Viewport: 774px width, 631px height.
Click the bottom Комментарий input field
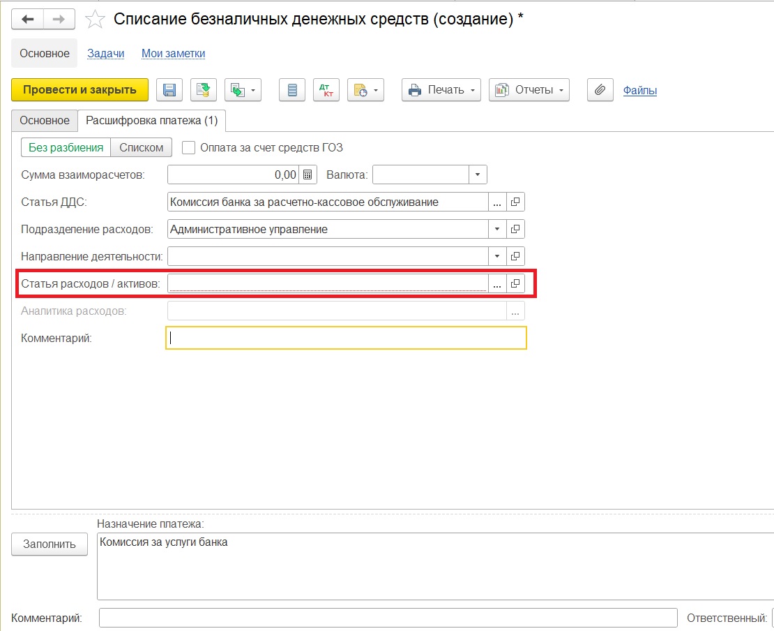click(388, 618)
